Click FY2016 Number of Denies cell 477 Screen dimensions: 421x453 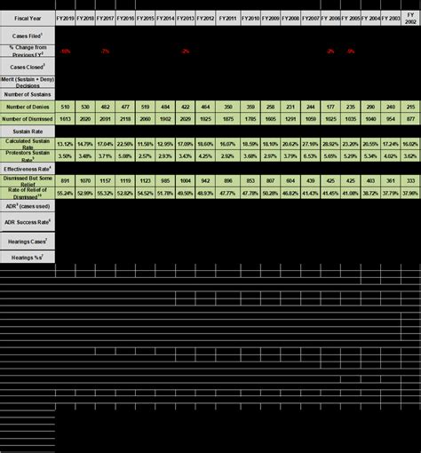click(125, 107)
